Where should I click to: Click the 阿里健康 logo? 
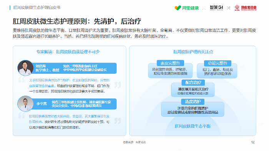[186, 8]
